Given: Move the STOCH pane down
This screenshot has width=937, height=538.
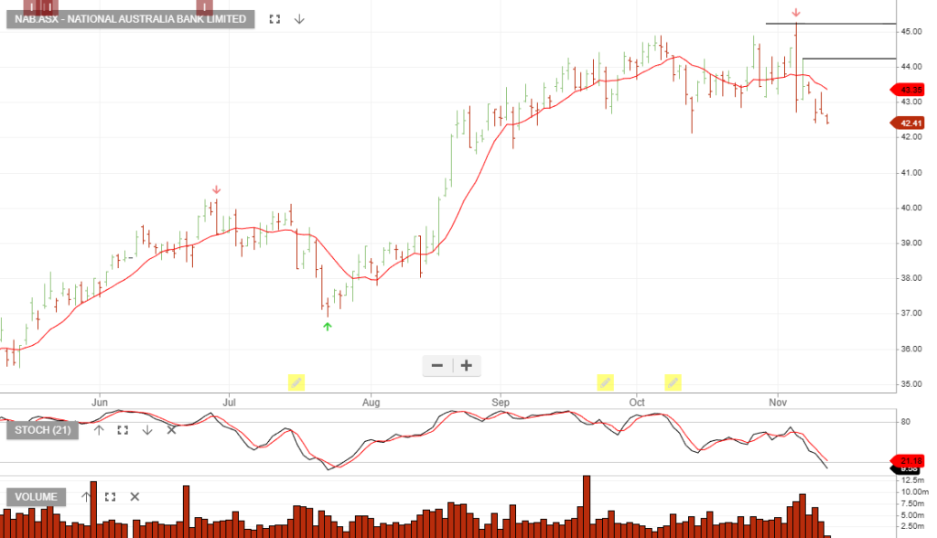Looking at the screenshot, I should click(146, 430).
